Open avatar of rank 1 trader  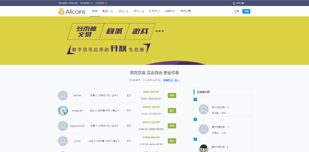click(204, 109)
